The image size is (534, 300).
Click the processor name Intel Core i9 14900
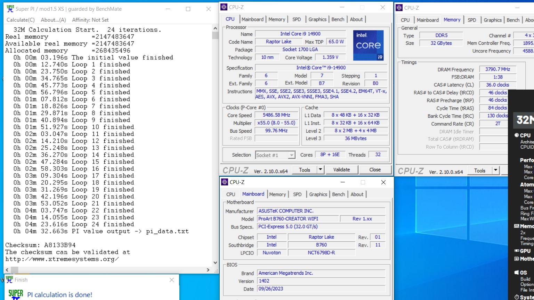coord(300,34)
